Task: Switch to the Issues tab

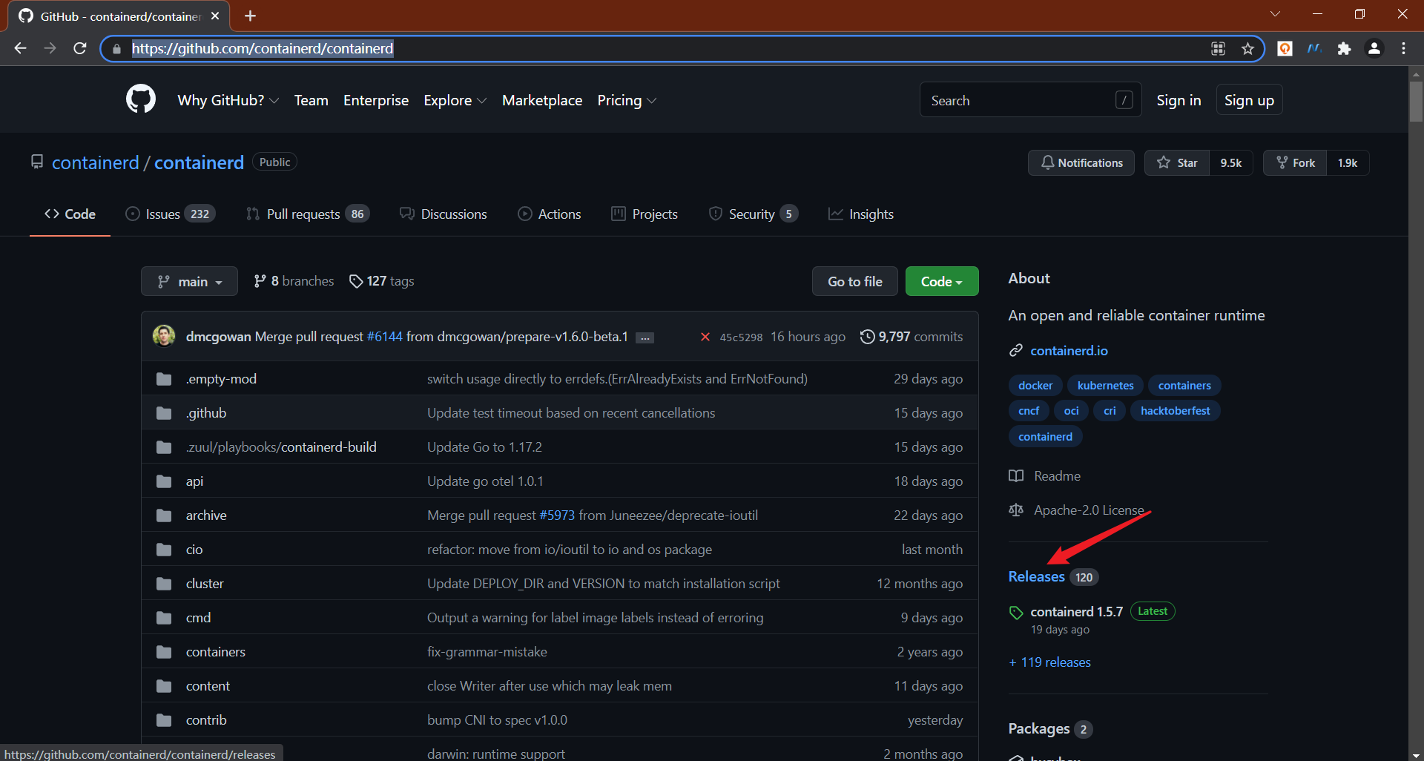Action: (x=170, y=214)
